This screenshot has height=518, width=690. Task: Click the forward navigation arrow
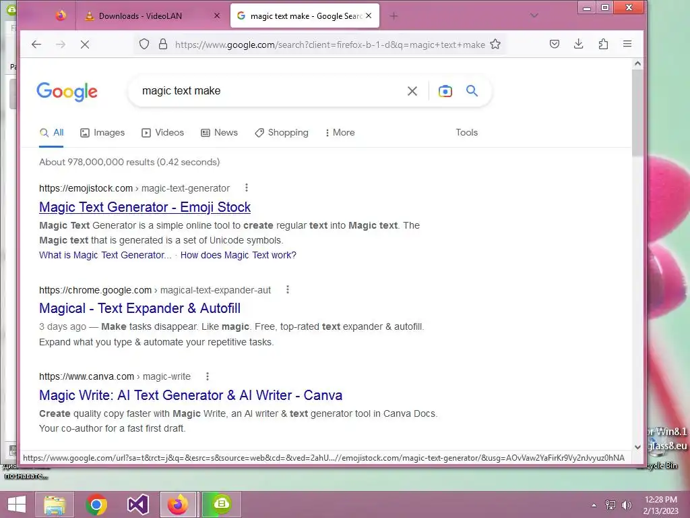pos(61,44)
